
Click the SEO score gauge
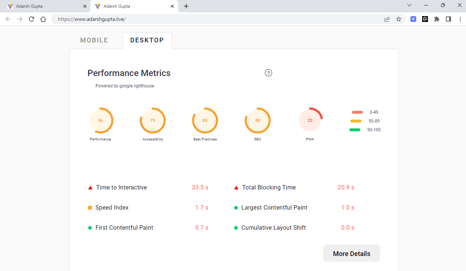point(258,120)
